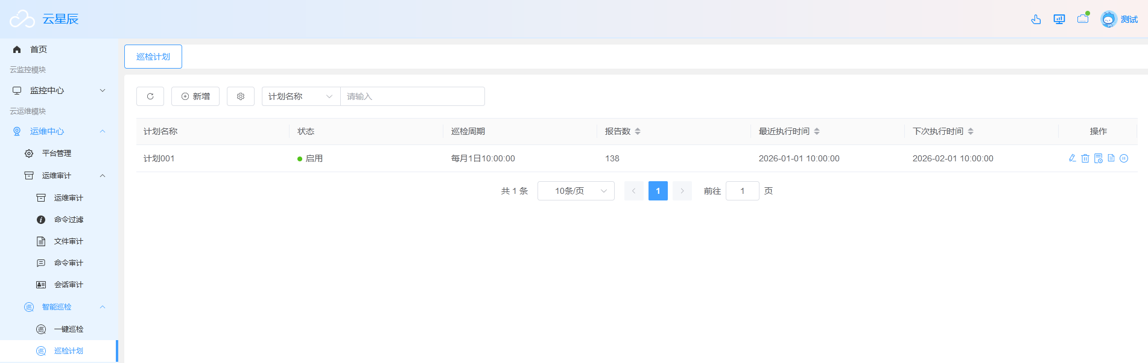The image size is (1148, 363).
Task: Open the 计划名称 search field dropdown
Action: [x=301, y=96]
